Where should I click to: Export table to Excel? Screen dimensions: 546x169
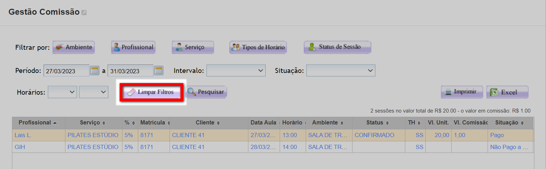[507, 92]
